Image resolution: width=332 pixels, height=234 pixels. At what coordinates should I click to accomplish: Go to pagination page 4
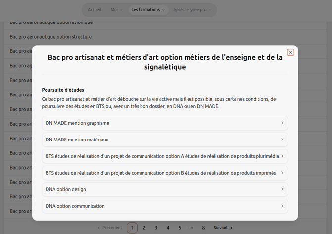pyautogui.click(x=168, y=228)
